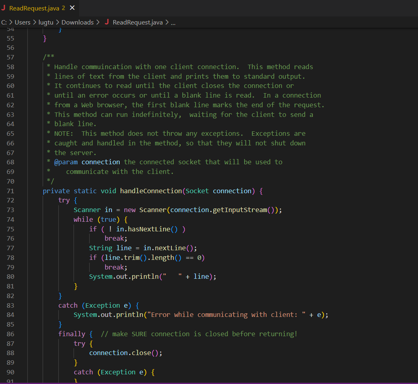Click the tab's problem count badge '2'
This screenshot has width=418, height=384.
point(63,8)
